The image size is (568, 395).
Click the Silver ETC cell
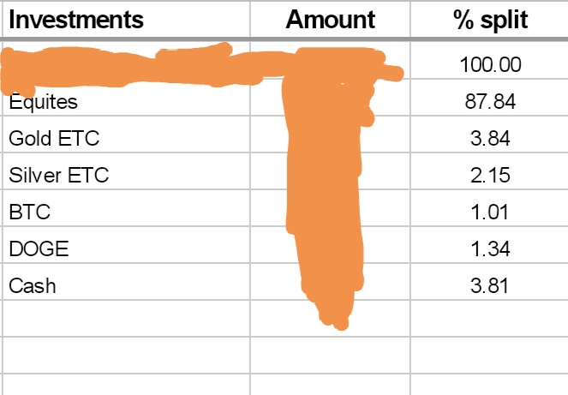(x=126, y=171)
